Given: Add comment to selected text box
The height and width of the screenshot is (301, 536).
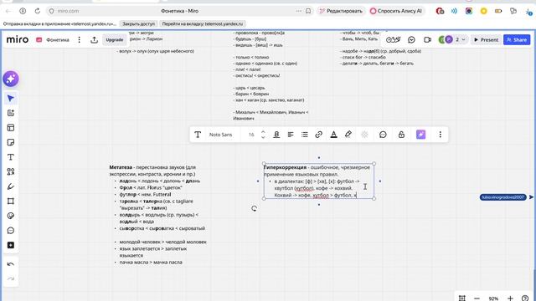Looking at the screenshot, I should click(x=383, y=135).
